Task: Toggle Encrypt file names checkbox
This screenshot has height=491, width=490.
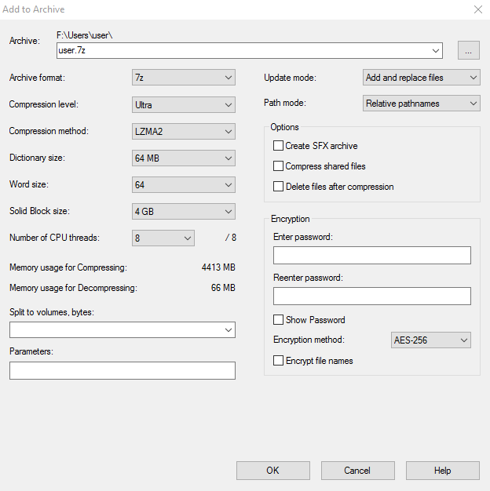Action: [x=278, y=361]
